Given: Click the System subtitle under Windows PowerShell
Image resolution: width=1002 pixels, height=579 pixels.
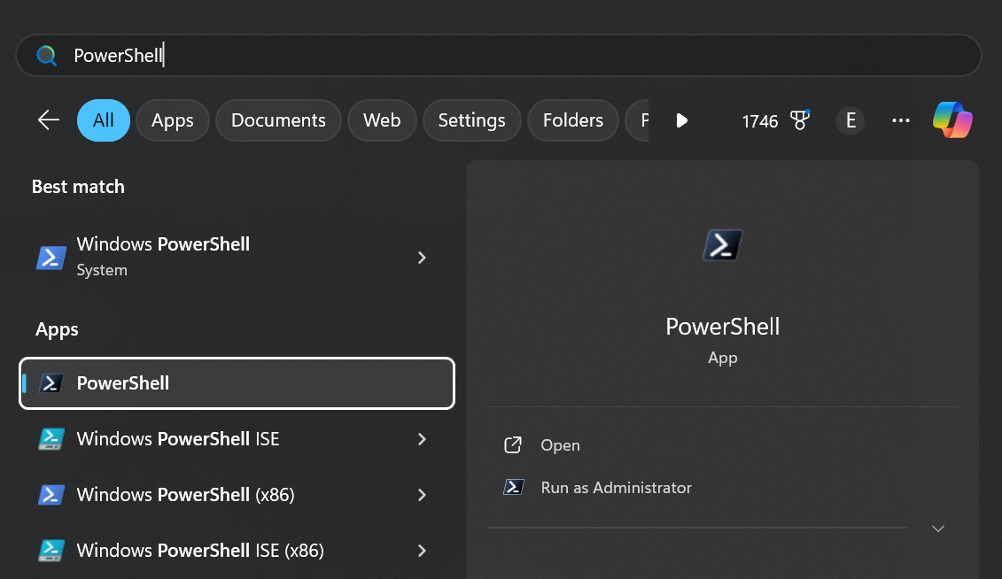Looking at the screenshot, I should [x=102, y=270].
